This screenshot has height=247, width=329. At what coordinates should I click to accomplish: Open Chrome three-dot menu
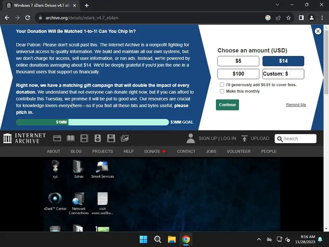pyautogui.click(x=322, y=18)
